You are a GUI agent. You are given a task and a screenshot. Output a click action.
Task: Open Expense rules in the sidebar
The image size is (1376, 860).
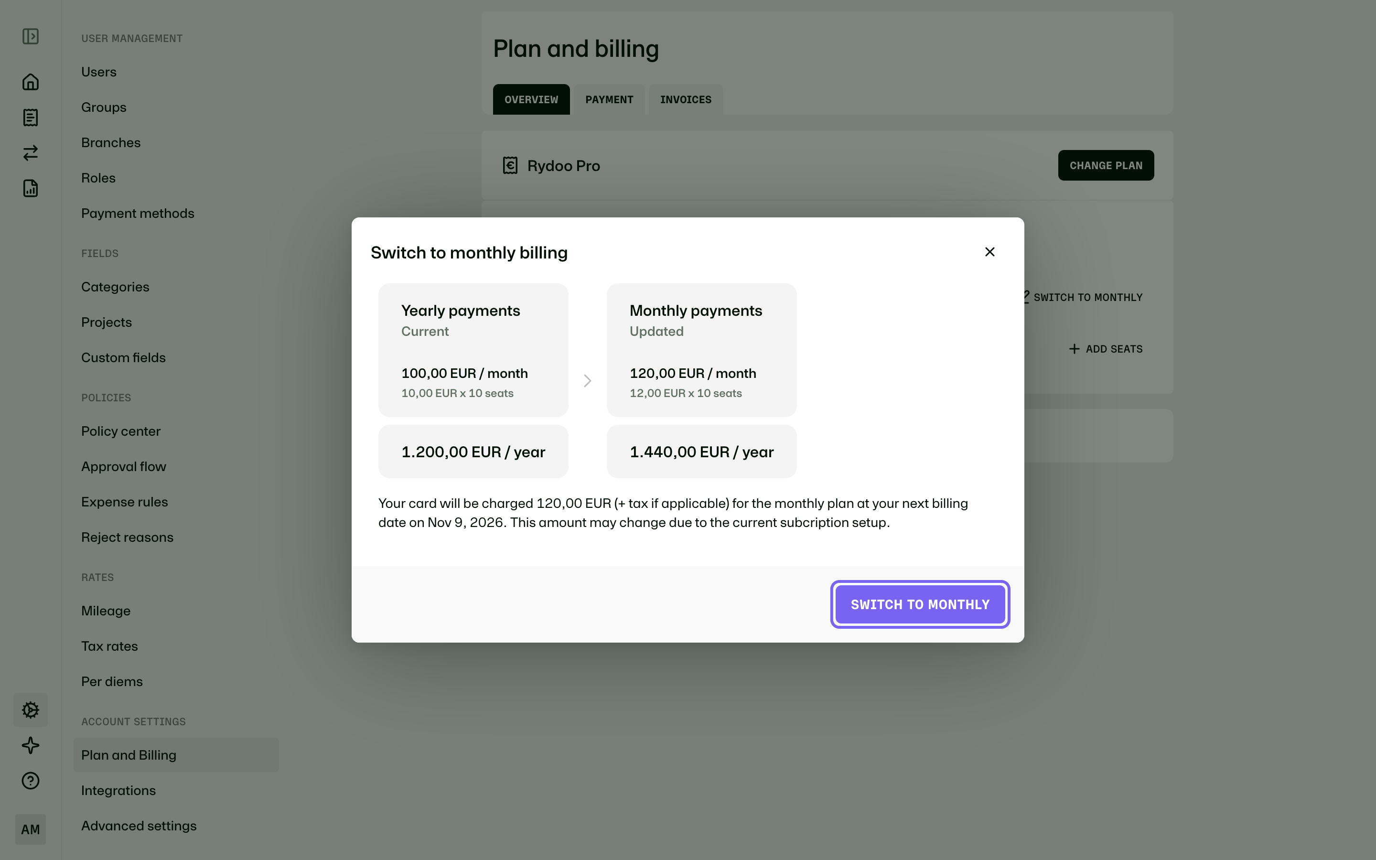125,502
